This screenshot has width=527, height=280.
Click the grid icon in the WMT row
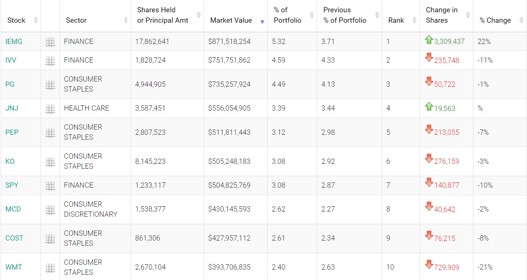[x=50, y=268]
